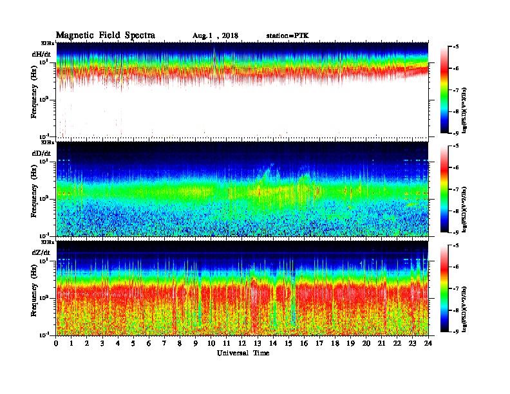Click hour tick label '2' on time axis
510x394 pixels.
coord(87,343)
